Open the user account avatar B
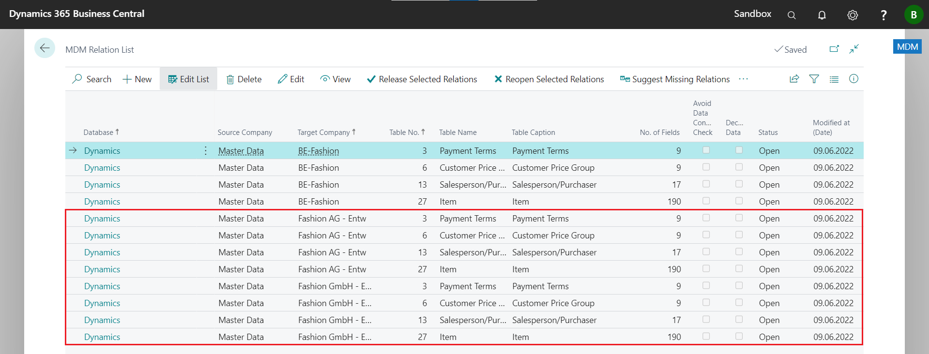 [914, 15]
